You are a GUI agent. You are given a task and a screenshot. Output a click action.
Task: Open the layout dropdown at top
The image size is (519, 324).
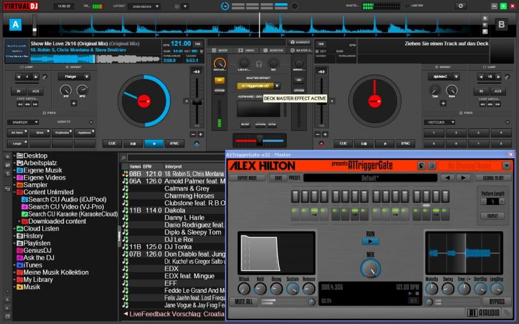[x=145, y=6]
